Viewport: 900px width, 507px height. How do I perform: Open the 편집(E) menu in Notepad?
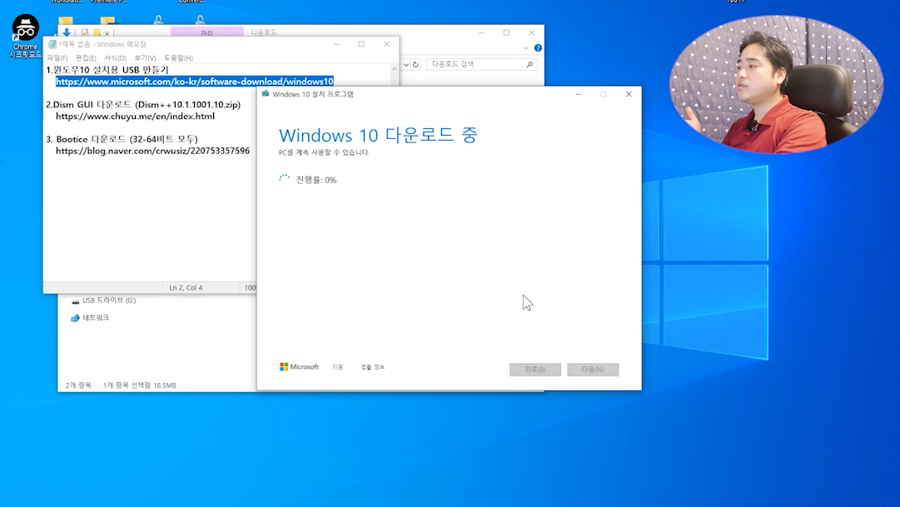tap(86, 58)
